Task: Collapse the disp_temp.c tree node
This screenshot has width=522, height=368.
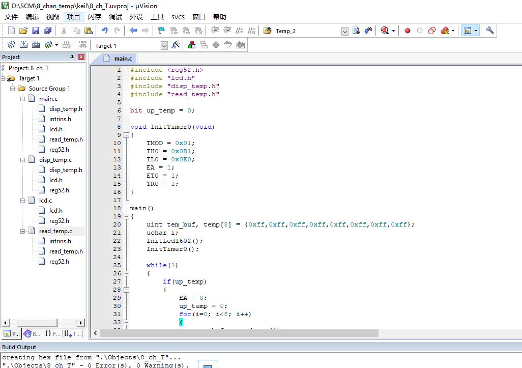Action: pyautogui.click(x=22, y=160)
